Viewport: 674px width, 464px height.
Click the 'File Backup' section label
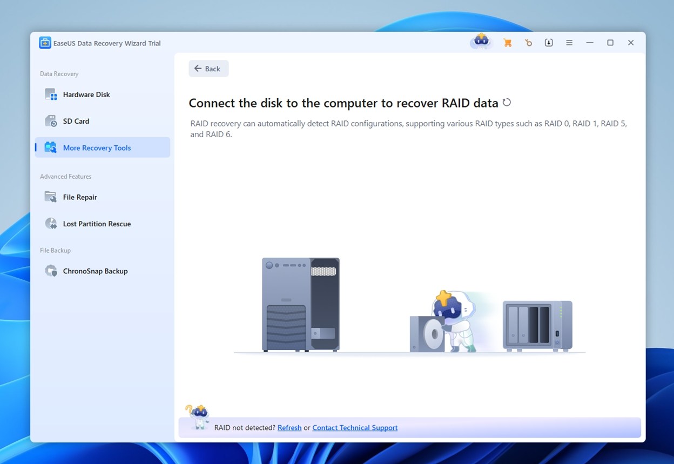[x=56, y=251]
